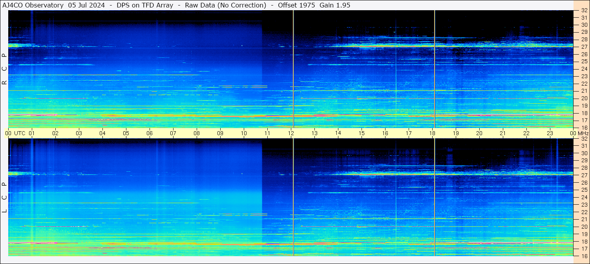Choose the 10 hour mark on the time axis
The image size is (590, 264).
pos(244,133)
